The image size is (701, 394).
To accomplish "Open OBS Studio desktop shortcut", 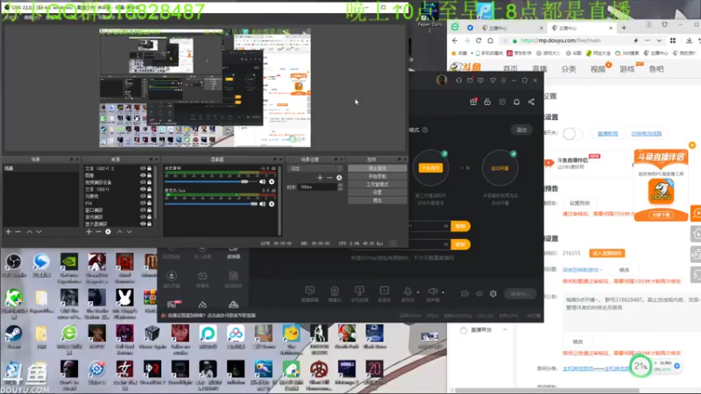I will [14, 266].
